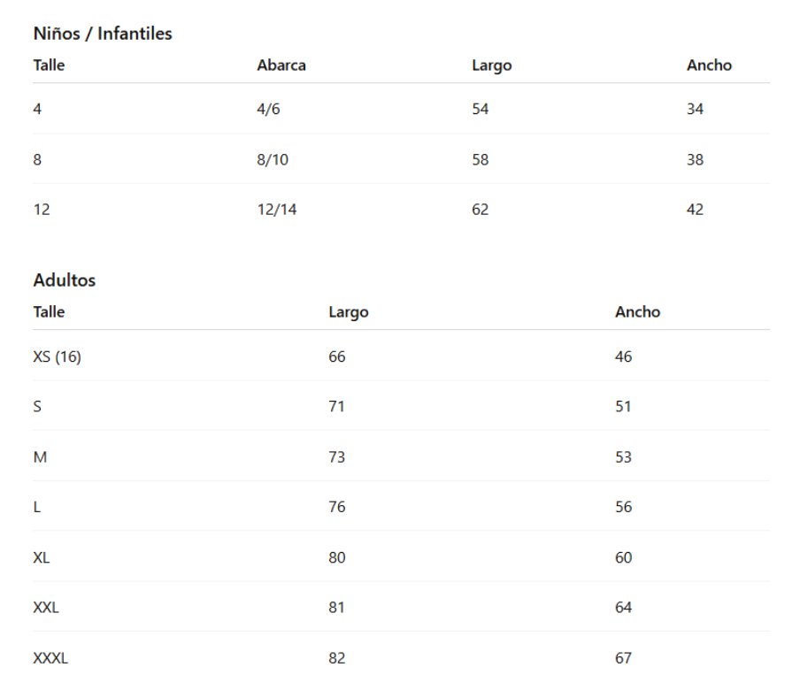
Task: Select the XXL size label
Action: [46, 608]
